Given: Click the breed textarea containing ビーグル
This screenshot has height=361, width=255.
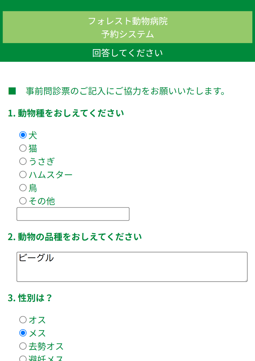Looking at the screenshot, I should (x=132, y=267).
